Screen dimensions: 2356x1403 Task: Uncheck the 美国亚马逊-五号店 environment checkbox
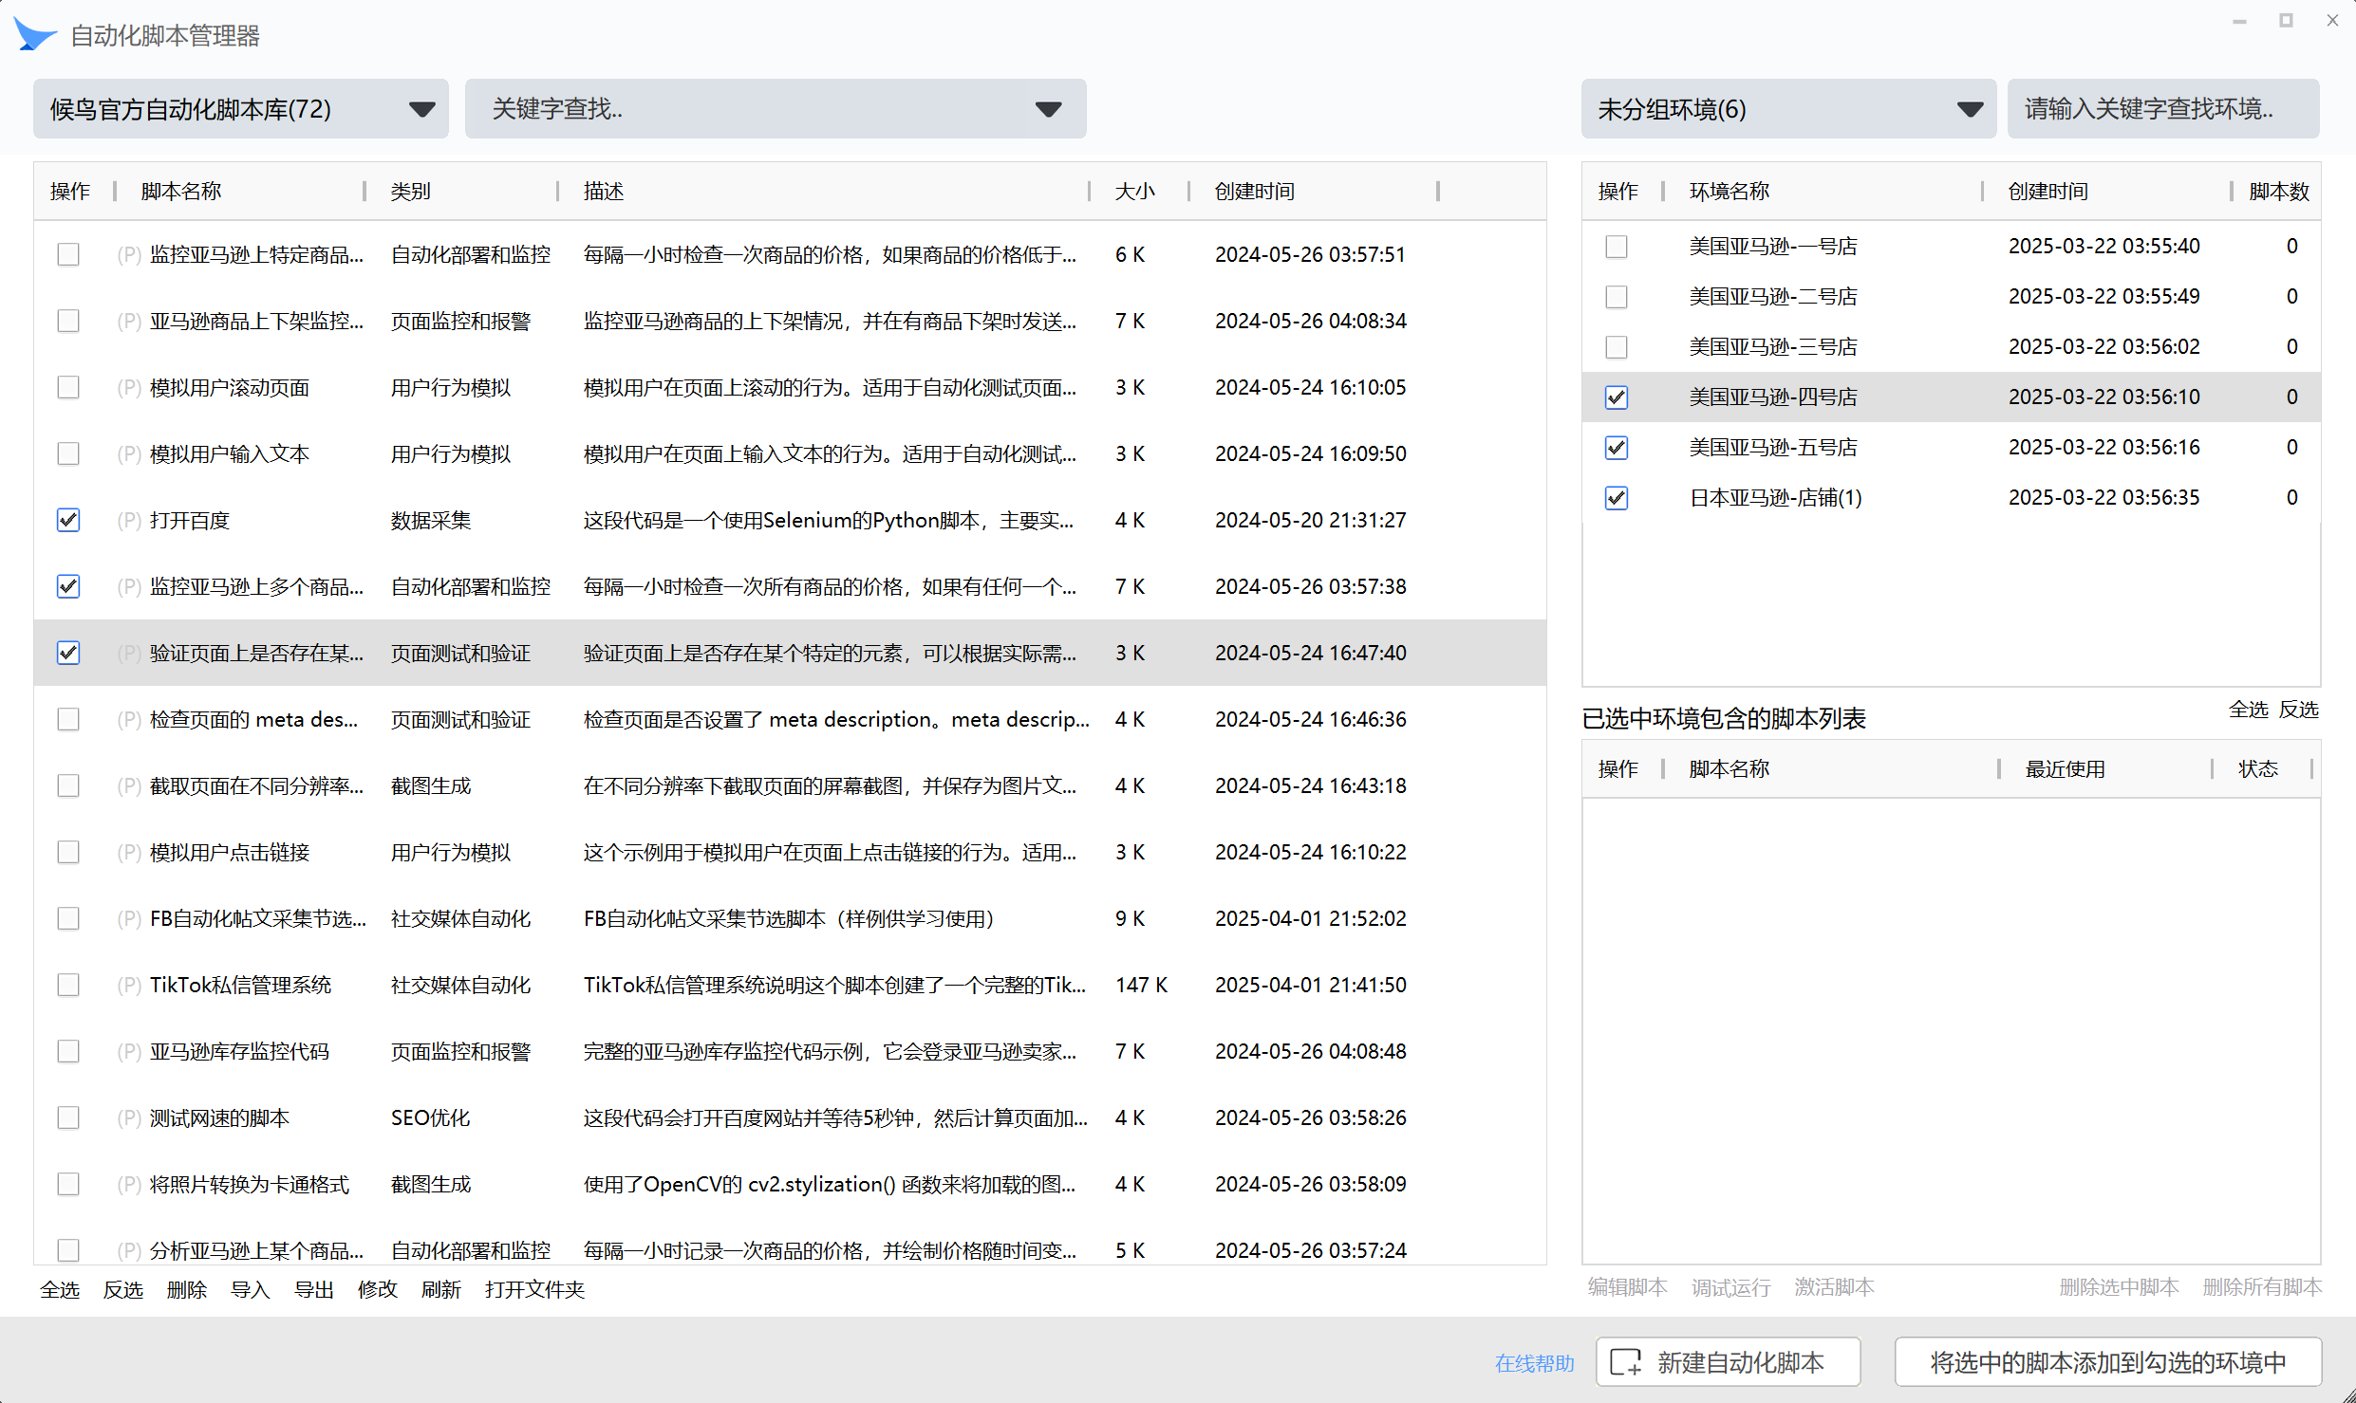coord(1617,448)
